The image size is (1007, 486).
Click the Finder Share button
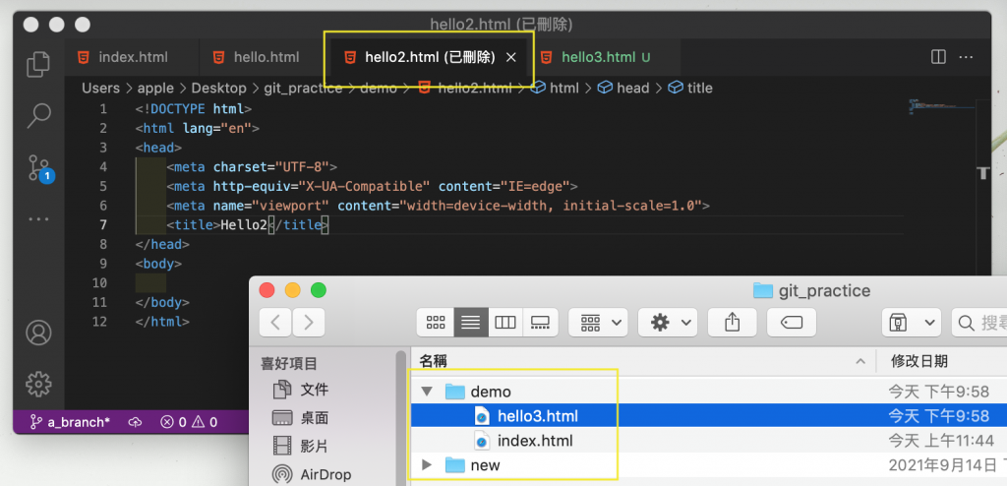(732, 322)
